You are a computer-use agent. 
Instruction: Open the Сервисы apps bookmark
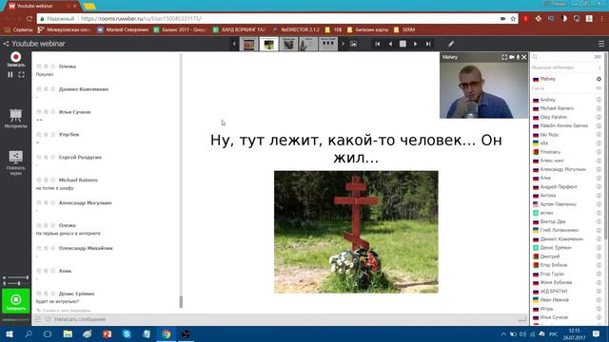click(18, 29)
